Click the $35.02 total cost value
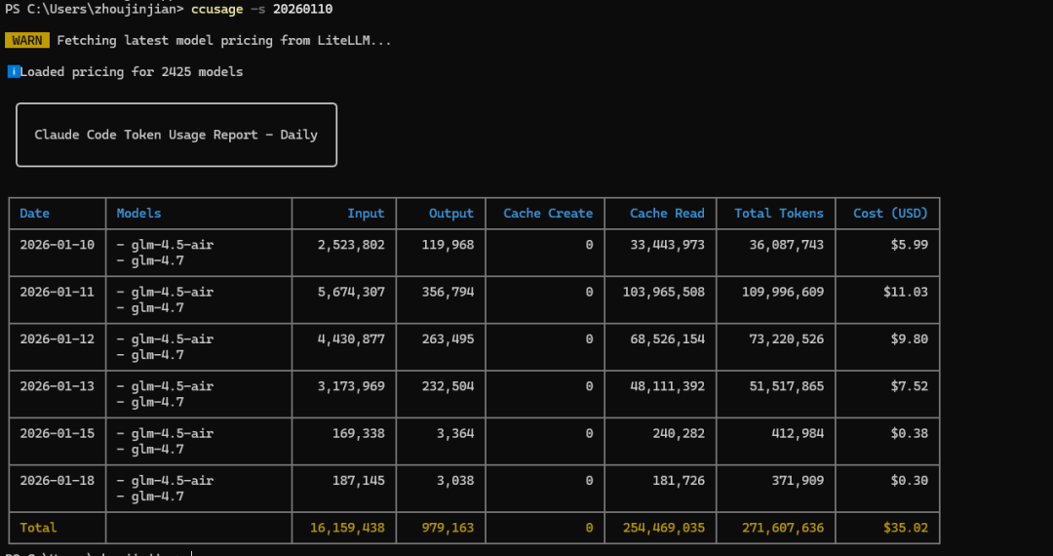The width and height of the screenshot is (1053, 556). tap(908, 528)
